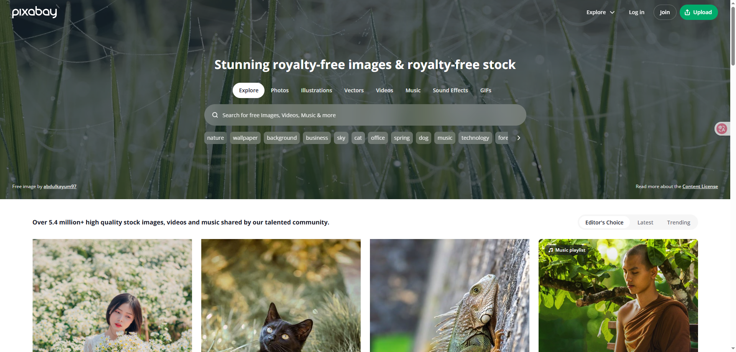Click the magnifier icon in search bar

(215, 115)
